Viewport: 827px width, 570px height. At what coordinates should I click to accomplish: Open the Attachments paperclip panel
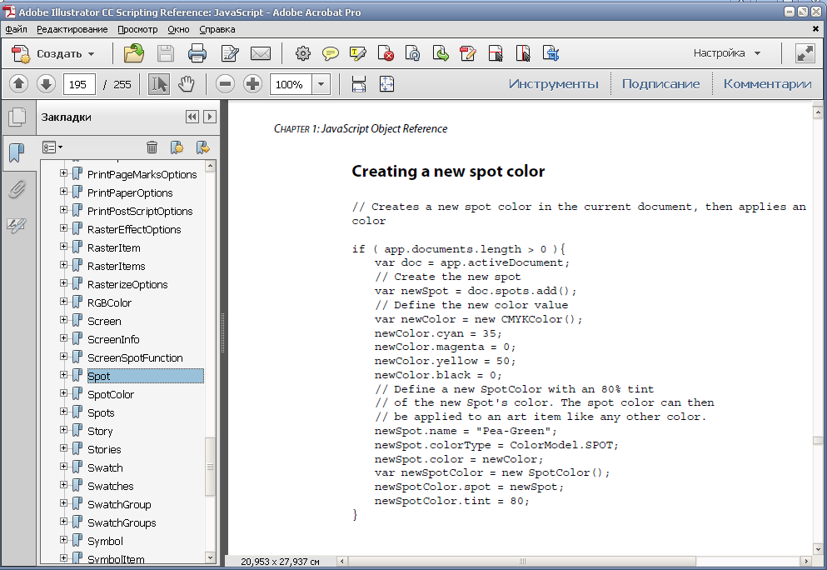coord(17,190)
